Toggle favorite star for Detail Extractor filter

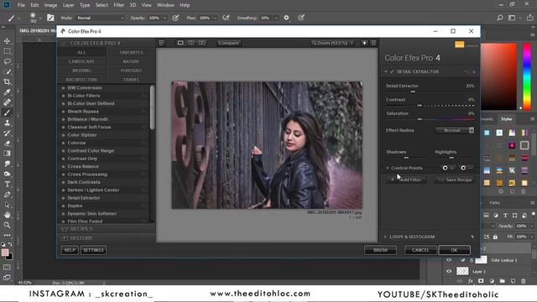pos(64,198)
